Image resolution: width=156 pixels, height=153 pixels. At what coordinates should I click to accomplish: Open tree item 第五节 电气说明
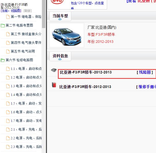click(x=23, y=52)
